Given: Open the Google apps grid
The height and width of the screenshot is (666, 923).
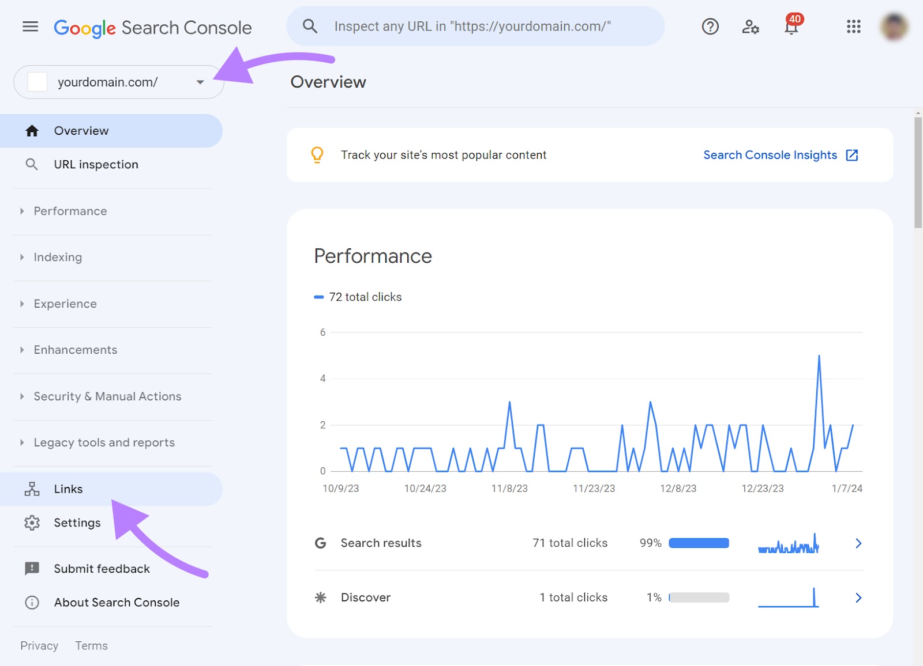Looking at the screenshot, I should click(854, 27).
